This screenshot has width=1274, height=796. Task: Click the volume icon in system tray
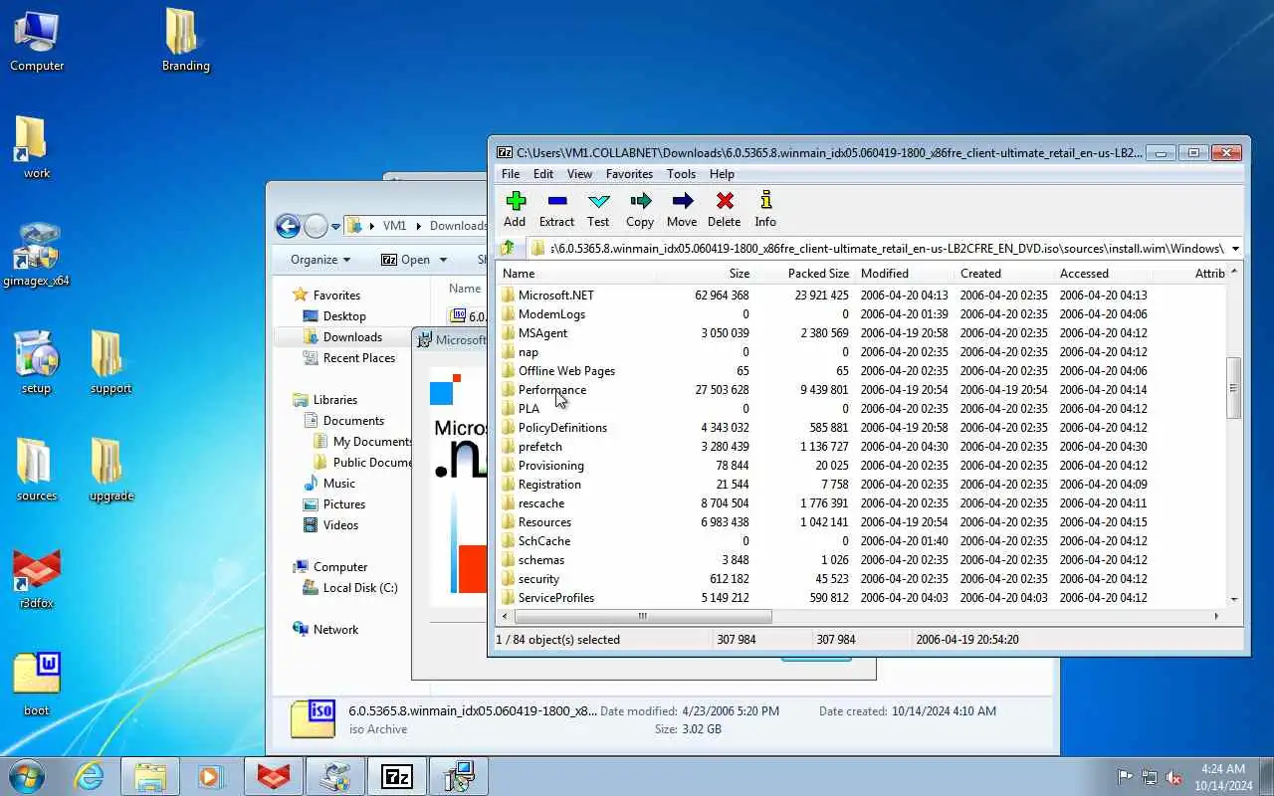1173,777
